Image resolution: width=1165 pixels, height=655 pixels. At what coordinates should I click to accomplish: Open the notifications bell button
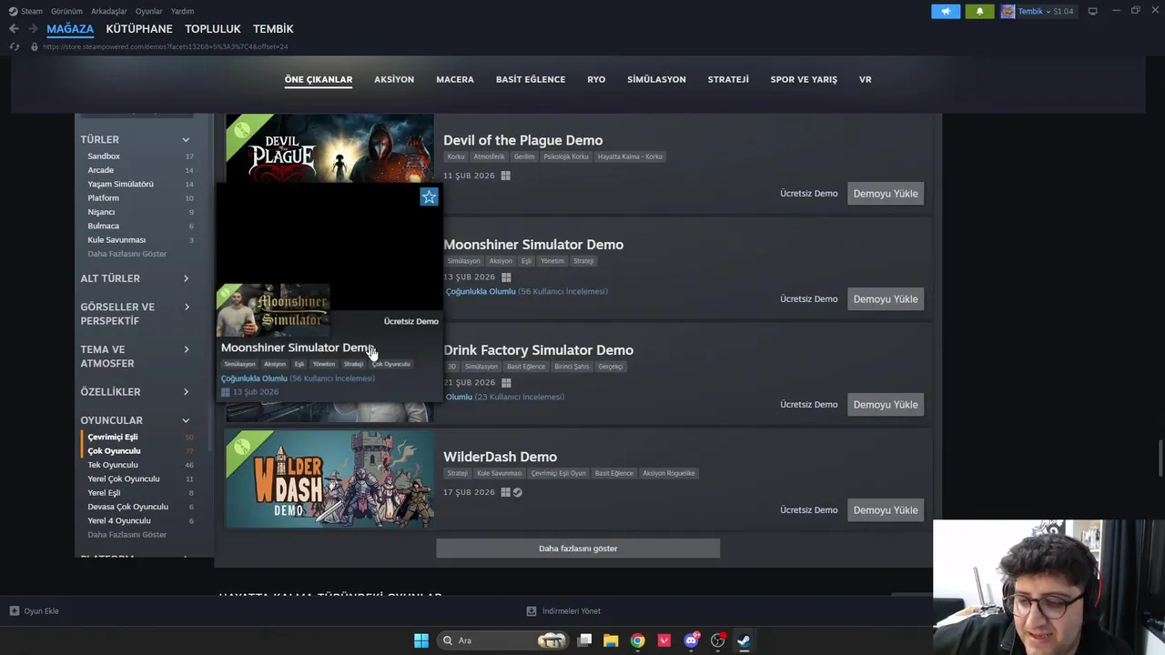(979, 11)
